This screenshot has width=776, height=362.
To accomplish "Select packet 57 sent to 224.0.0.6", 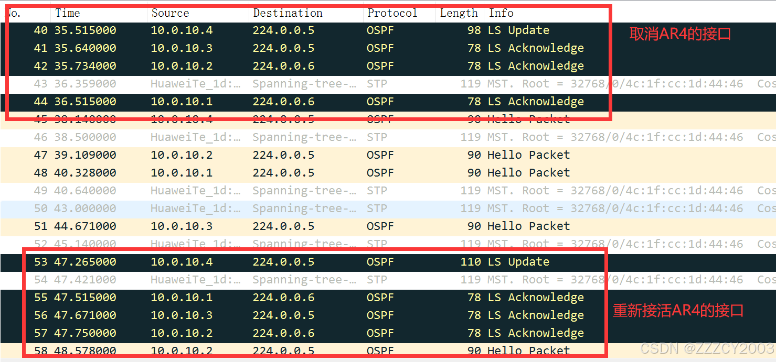I will tap(315, 333).
